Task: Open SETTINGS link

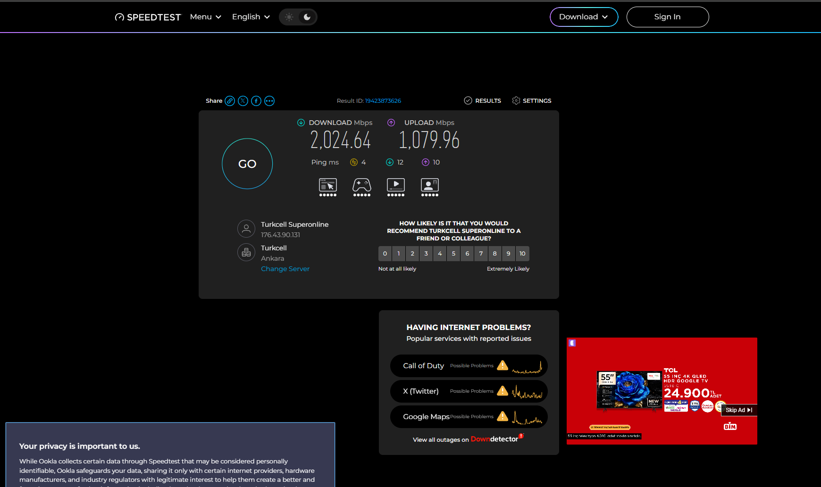Action: coord(532,100)
